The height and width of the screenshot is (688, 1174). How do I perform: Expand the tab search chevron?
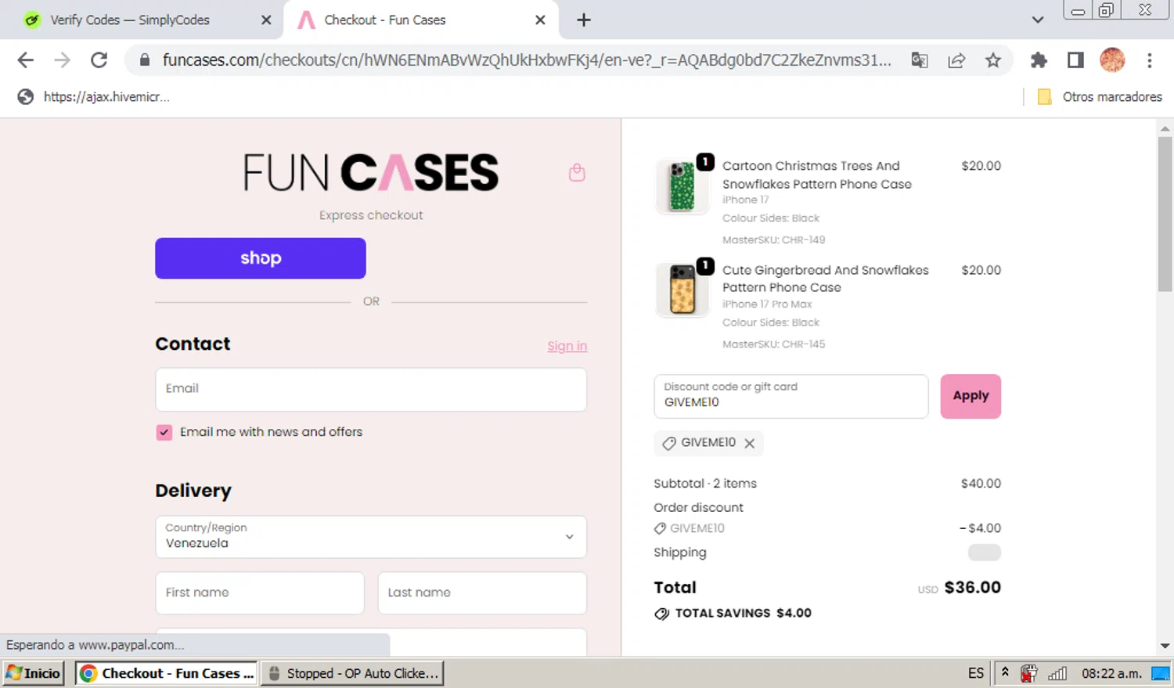tap(1038, 20)
